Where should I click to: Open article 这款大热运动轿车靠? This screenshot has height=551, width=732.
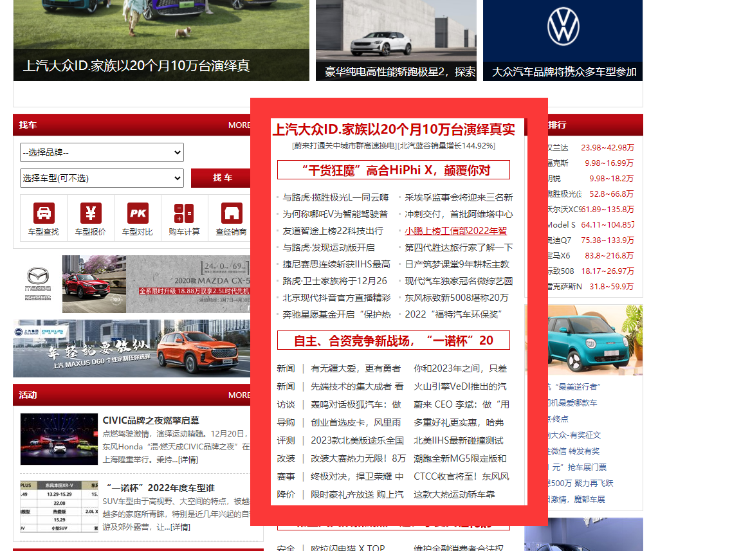[454, 494]
